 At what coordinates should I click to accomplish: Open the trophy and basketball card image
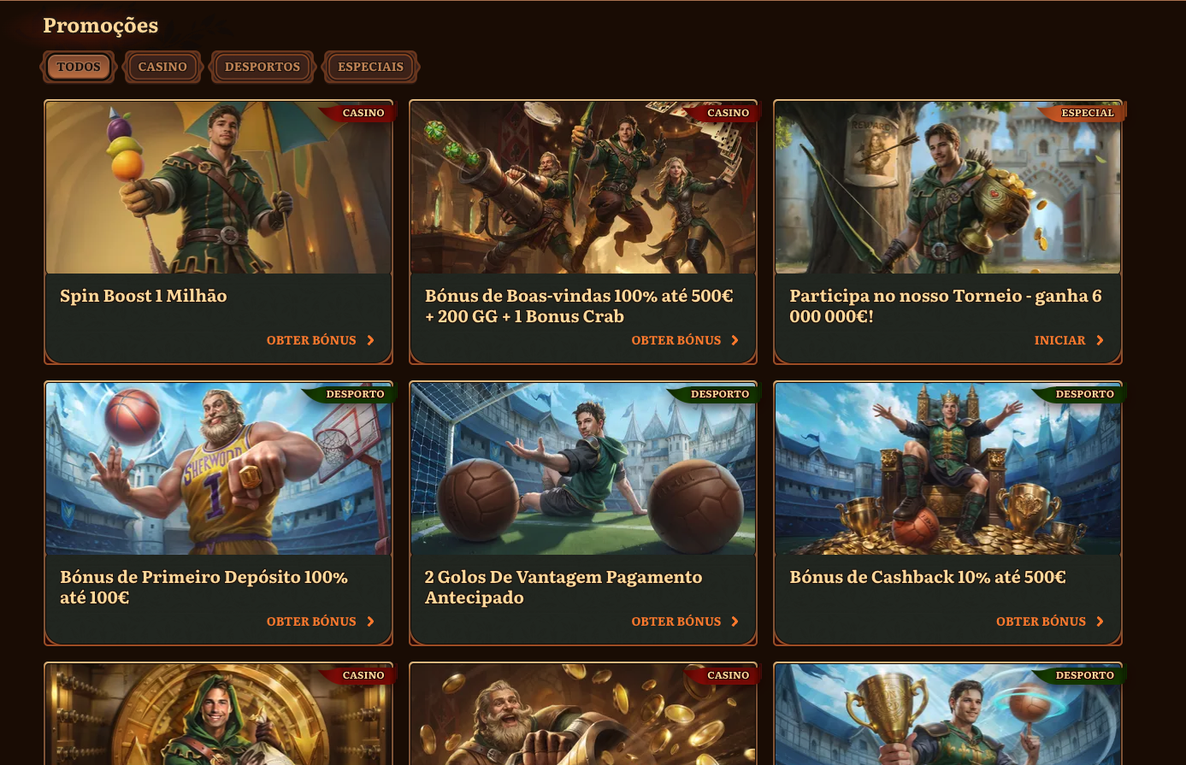click(x=947, y=715)
